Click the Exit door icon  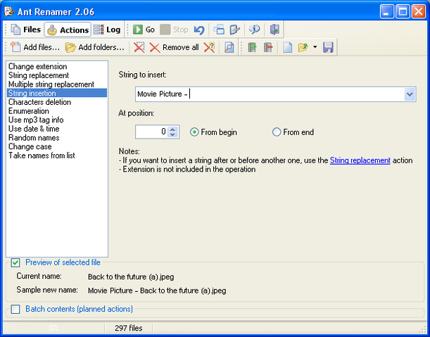point(274,30)
